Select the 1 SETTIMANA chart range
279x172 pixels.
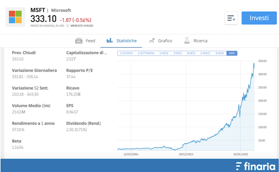coord(146,53)
